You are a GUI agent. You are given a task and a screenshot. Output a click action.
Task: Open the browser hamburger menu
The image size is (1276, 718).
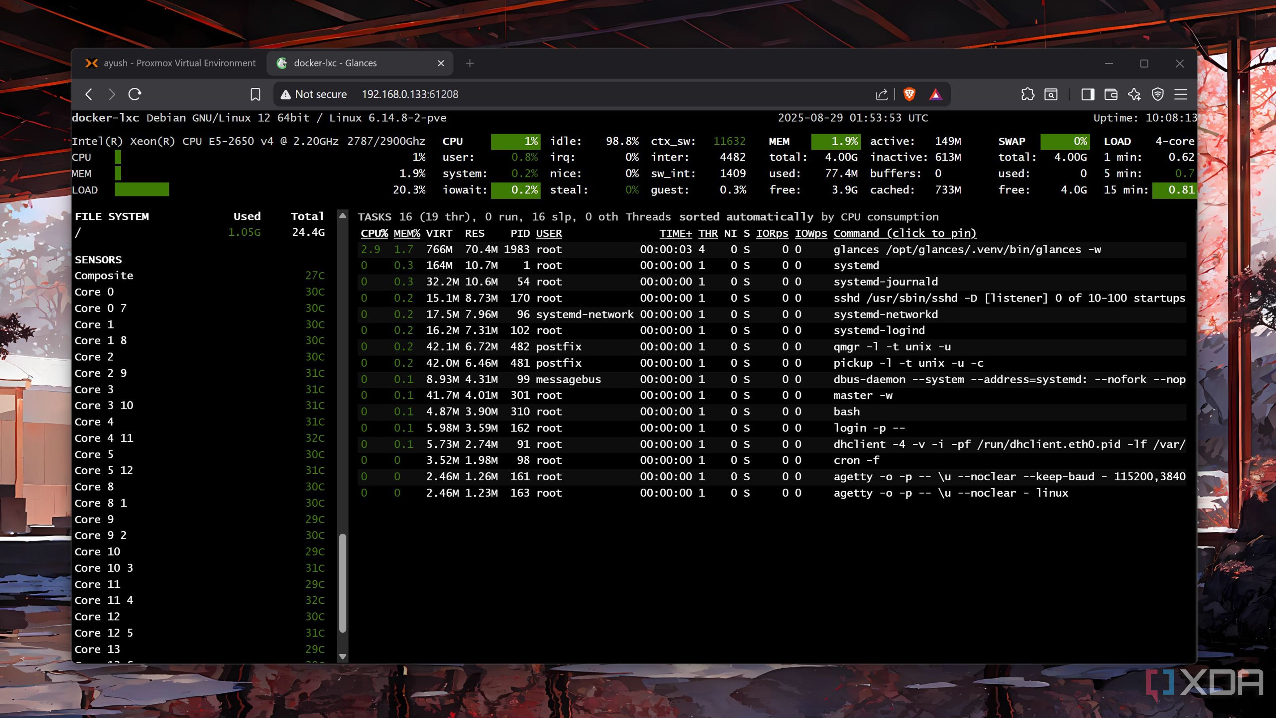click(1181, 94)
